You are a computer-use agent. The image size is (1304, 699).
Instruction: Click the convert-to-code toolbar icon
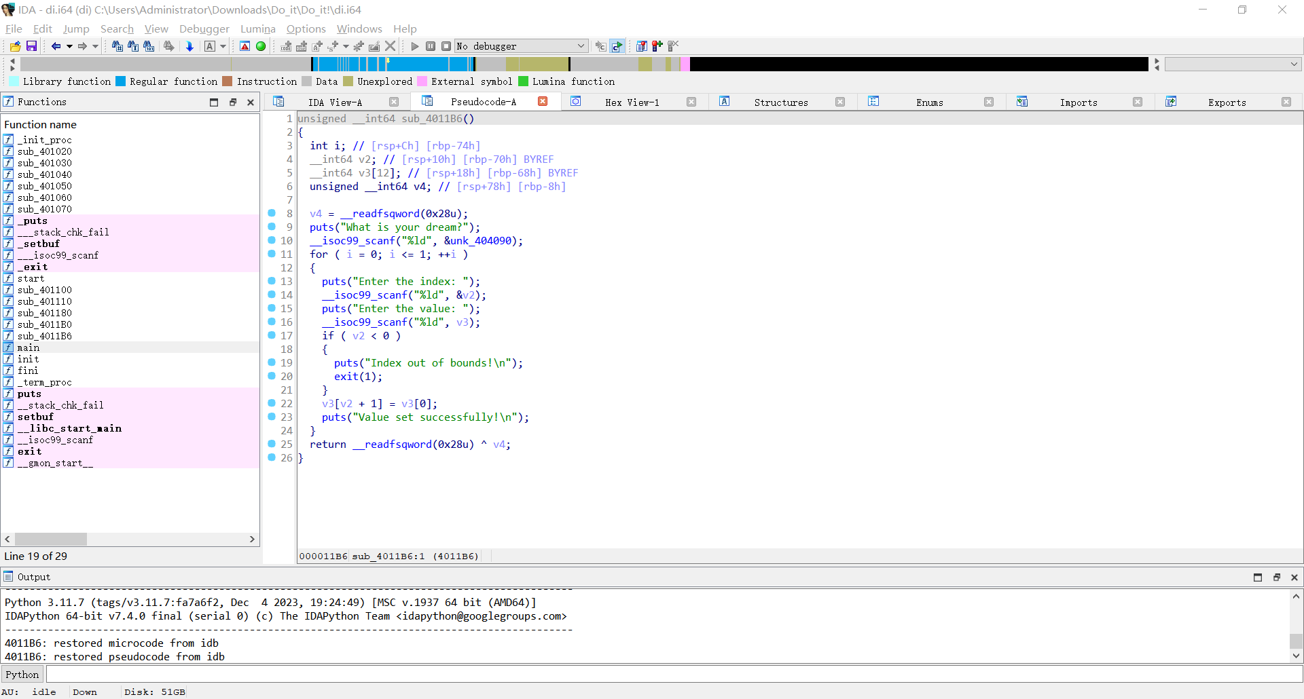click(x=286, y=46)
